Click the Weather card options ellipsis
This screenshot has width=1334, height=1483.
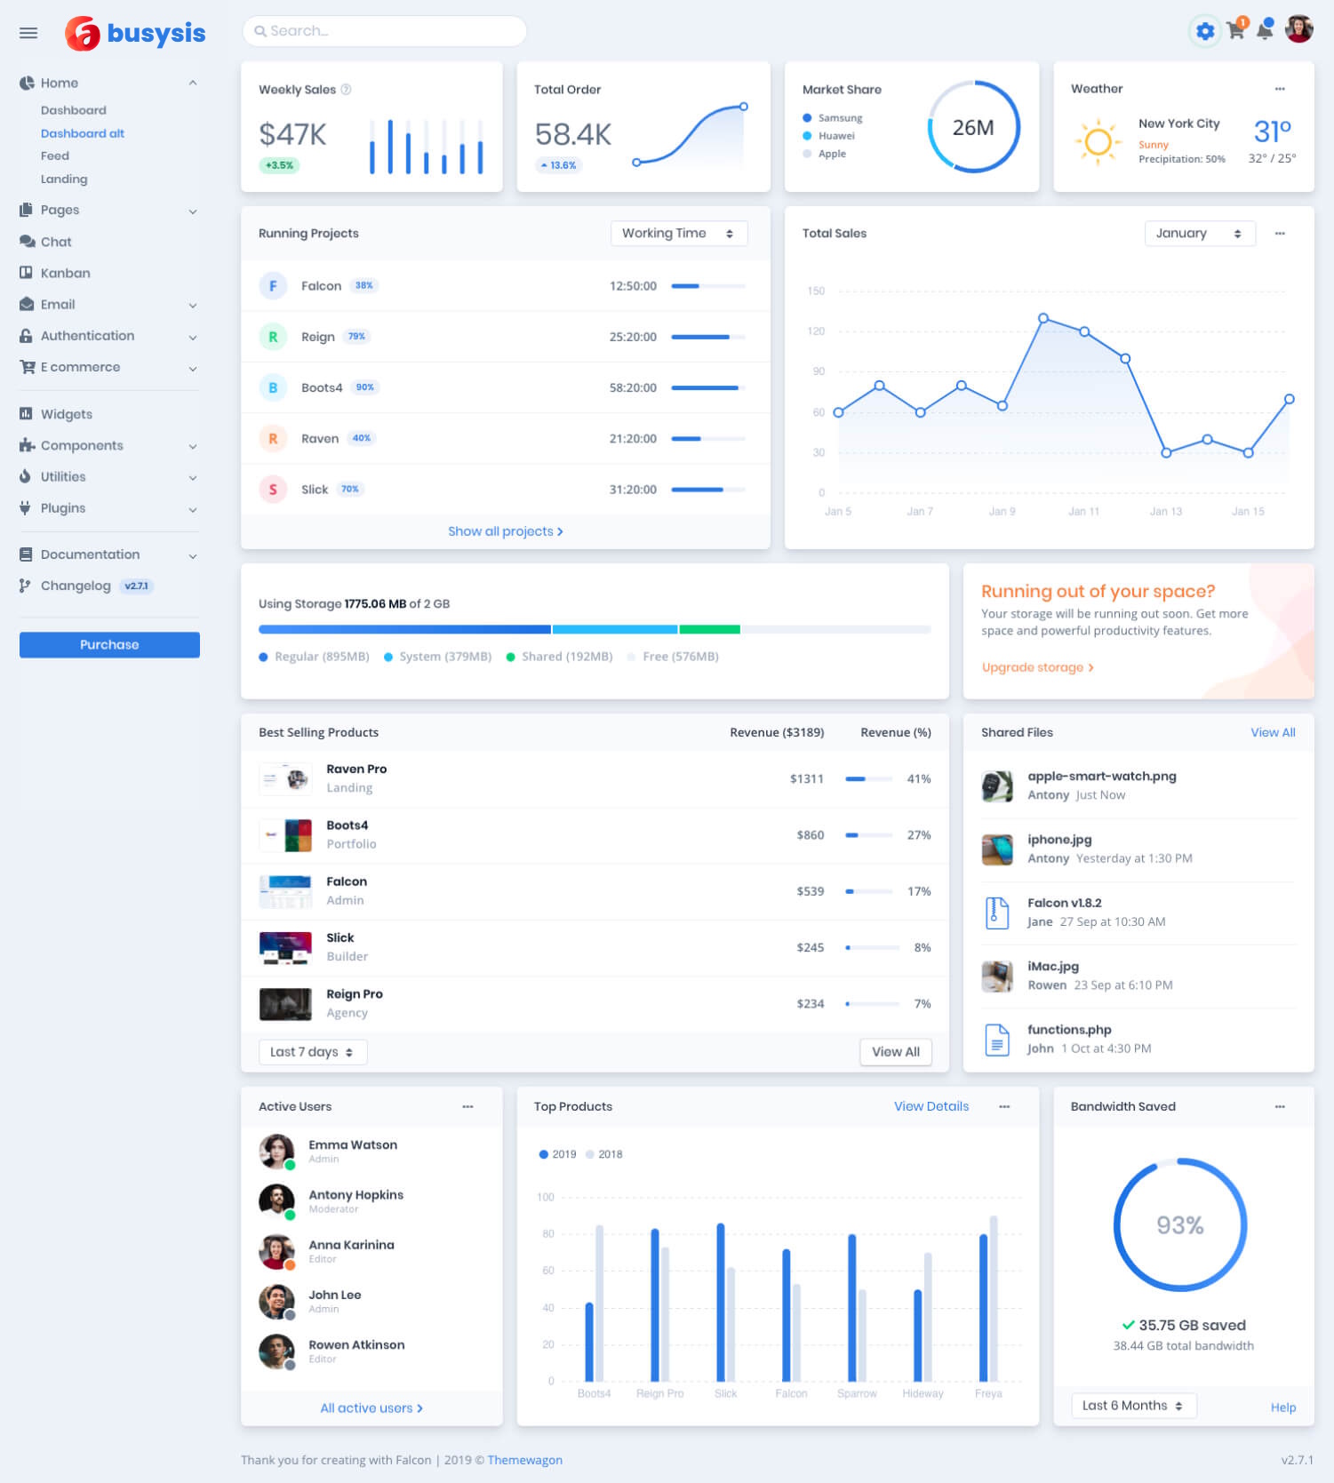pos(1280,89)
